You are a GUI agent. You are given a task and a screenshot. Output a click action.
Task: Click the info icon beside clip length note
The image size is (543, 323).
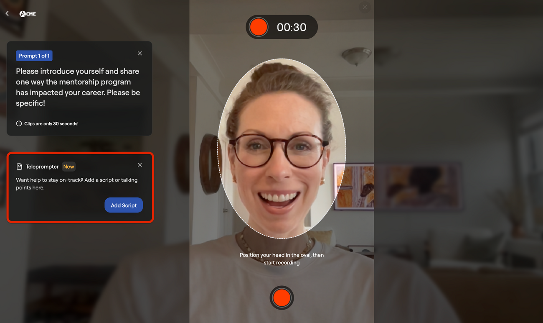[x=19, y=124]
